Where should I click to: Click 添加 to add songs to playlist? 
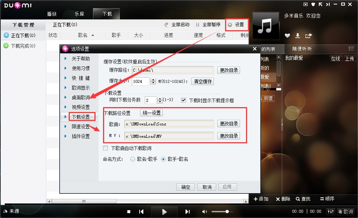click(x=261, y=199)
